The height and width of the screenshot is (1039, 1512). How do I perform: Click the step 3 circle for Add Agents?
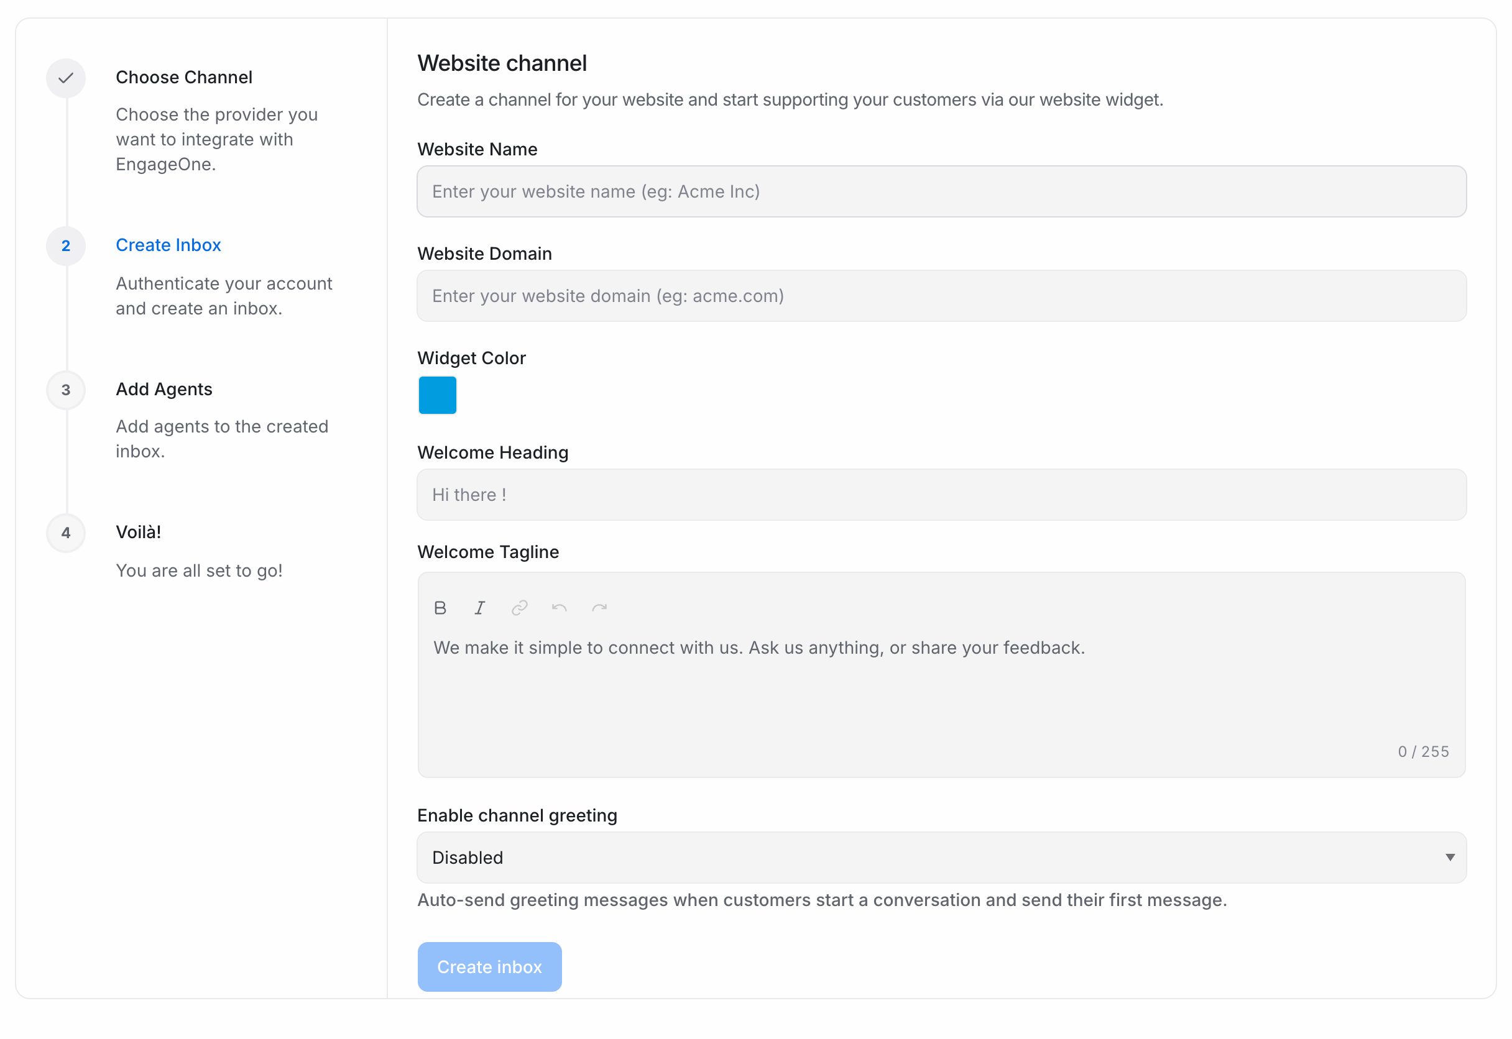pyautogui.click(x=66, y=390)
